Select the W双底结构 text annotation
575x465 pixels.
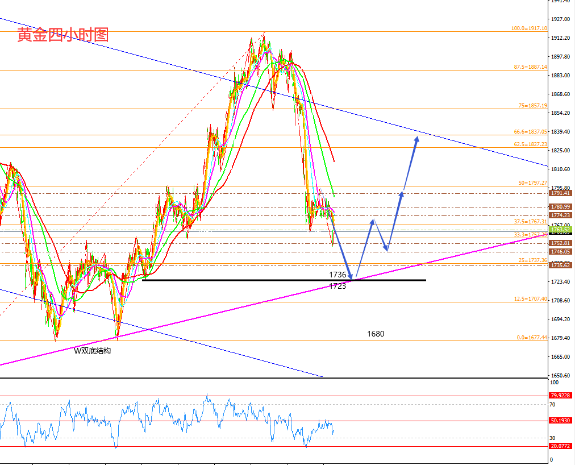click(92, 351)
